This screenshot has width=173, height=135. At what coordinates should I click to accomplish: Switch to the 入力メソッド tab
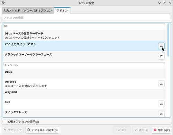[12, 11]
